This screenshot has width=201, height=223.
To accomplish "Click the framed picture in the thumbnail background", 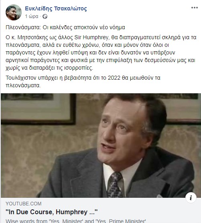I will pyautogui.click(x=38, y=109).
